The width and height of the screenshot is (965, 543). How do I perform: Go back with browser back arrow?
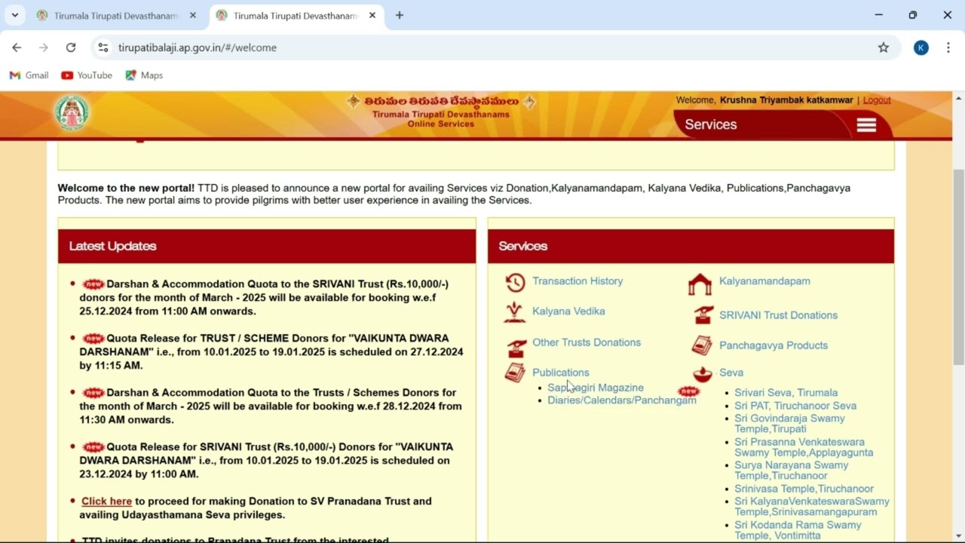[17, 48]
